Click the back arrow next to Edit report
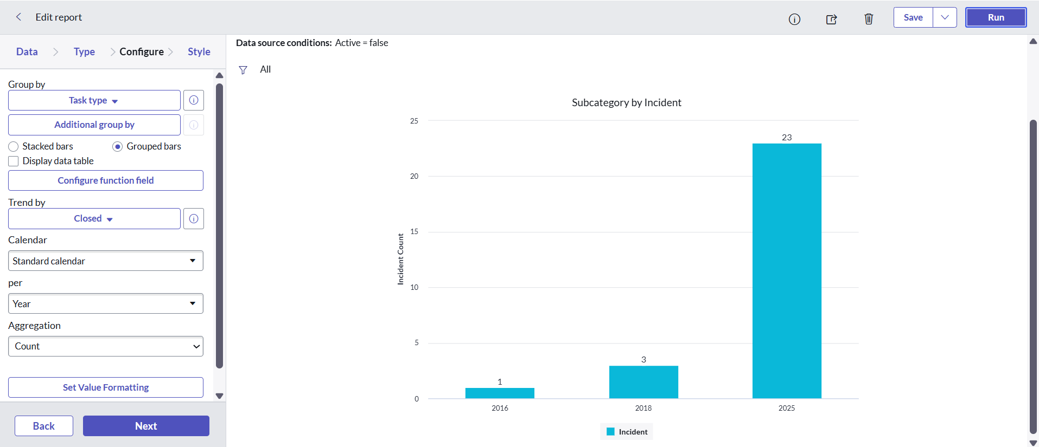The width and height of the screenshot is (1039, 447). [18, 17]
